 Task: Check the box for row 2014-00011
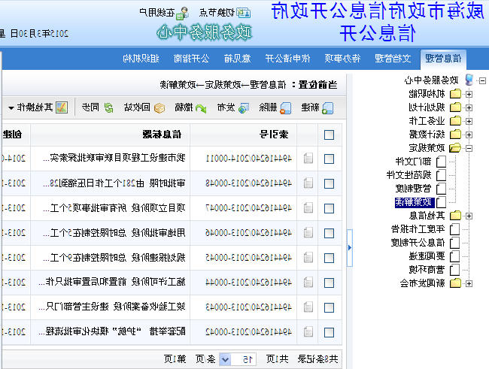329,159
